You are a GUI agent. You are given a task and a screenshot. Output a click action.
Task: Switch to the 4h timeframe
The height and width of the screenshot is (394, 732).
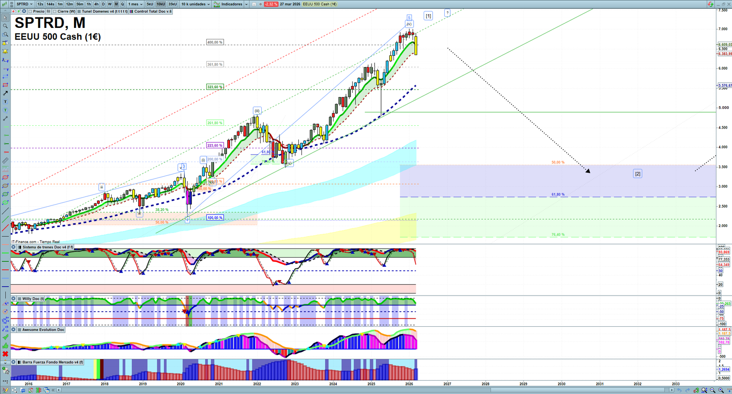point(96,4)
